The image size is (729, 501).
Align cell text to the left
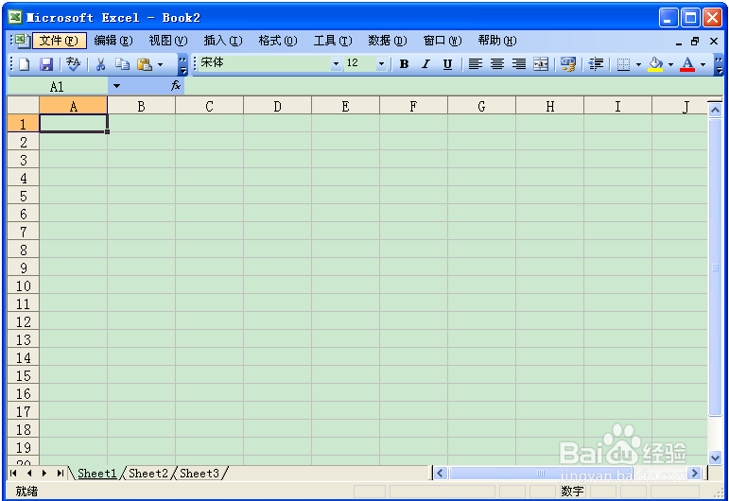(476, 64)
